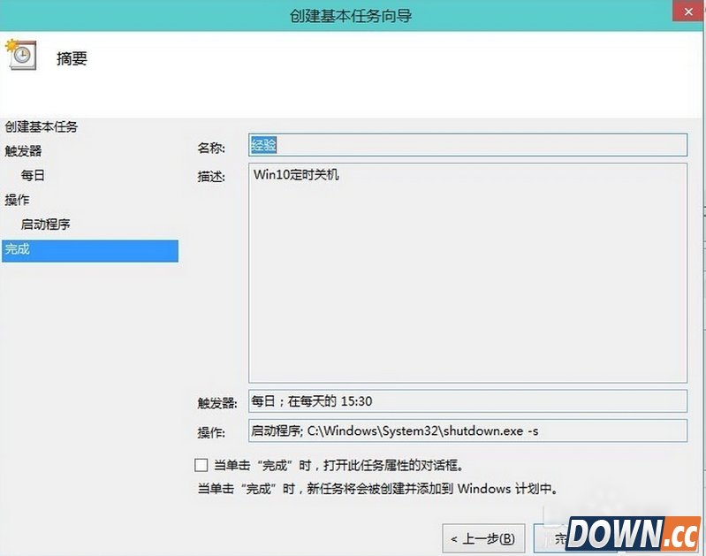The height and width of the screenshot is (556, 706).
Task: Click the task clock icon beside 摘要
Action: click(20, 55)
